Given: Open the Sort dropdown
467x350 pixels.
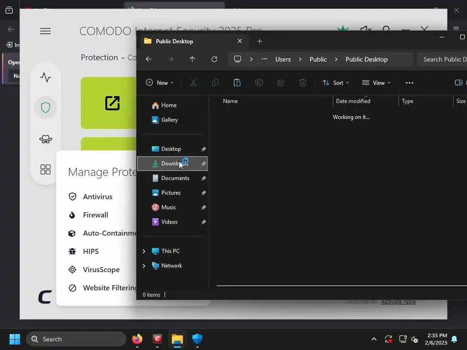Looking at the screenshot, I should click(335, 83).
